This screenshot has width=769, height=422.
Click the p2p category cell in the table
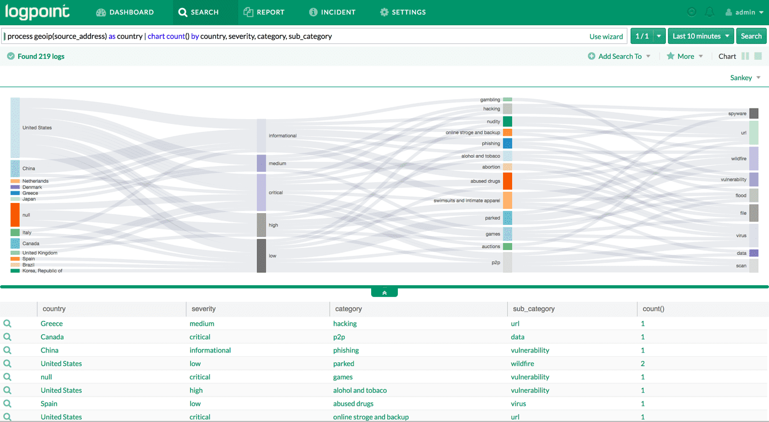tap(340, 337)
